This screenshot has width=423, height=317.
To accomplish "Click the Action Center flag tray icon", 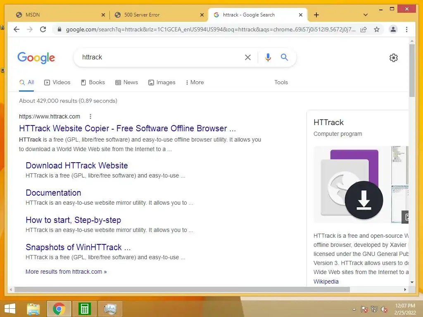I will tap(364, 309).
